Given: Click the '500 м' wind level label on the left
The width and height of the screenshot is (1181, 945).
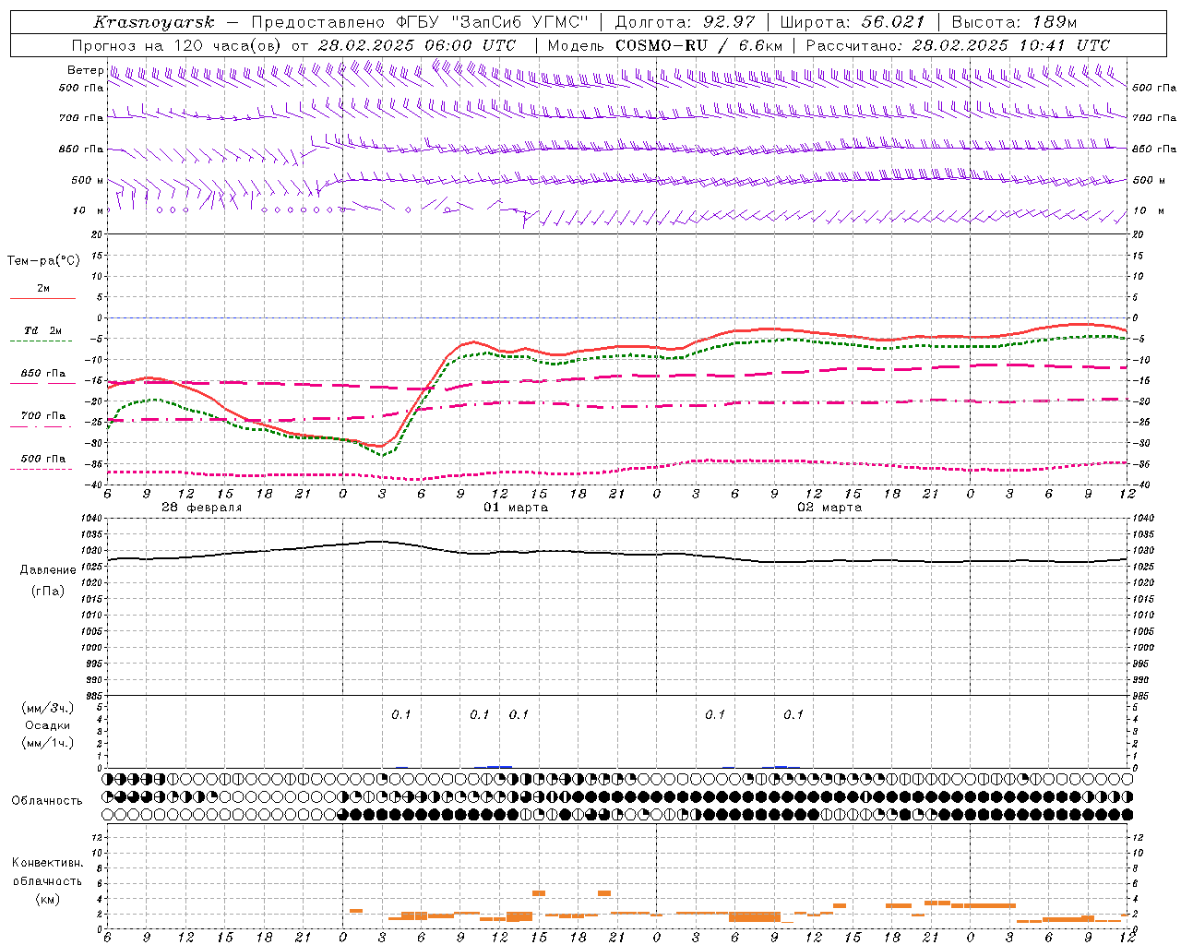Looking at the screenshot, I should tap(88, 180).
